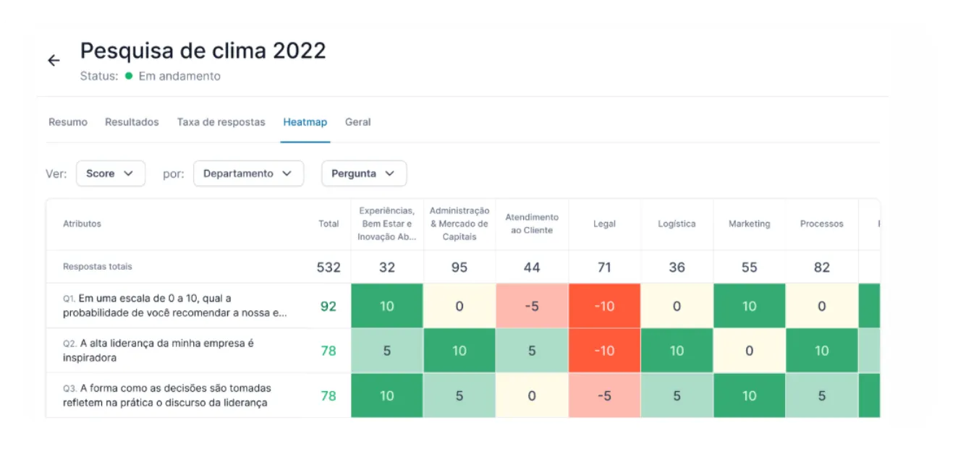
Task: Click the Atributos column header
Action: 82,224
